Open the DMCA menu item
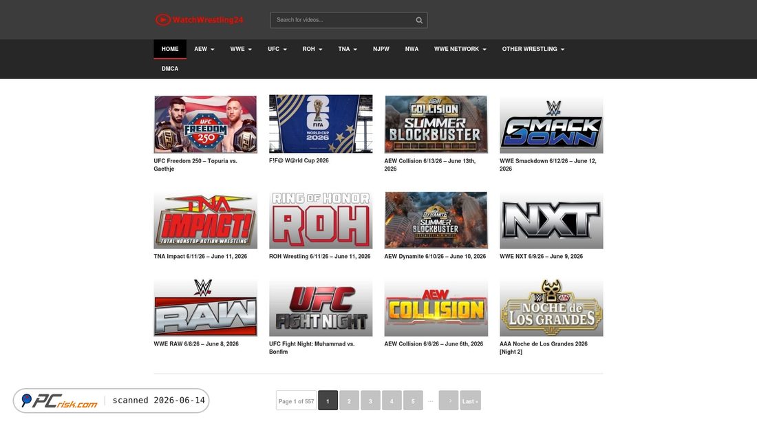Image resolution: width=757 pixels, height=426 pixels. 170,69
